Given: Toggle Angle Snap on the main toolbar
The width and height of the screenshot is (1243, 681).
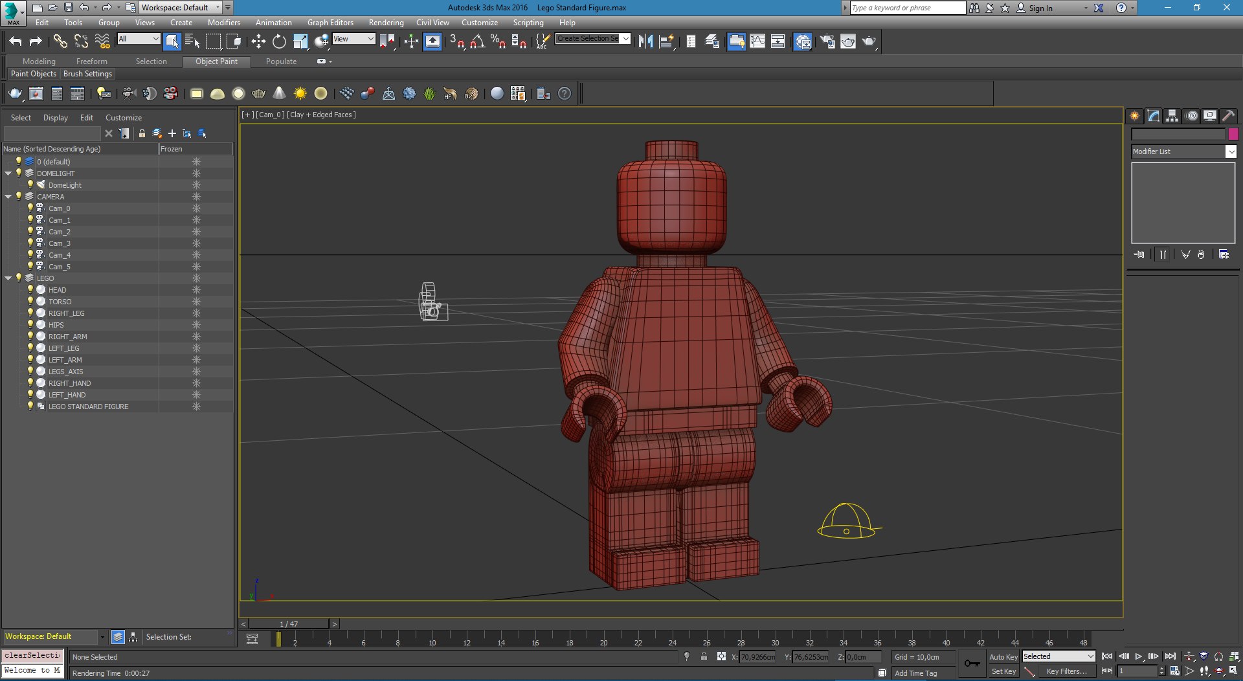Looking at the screenshot, I should coord(478,41).
